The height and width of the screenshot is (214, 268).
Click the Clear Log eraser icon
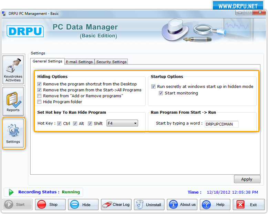[x=107, y=204]
